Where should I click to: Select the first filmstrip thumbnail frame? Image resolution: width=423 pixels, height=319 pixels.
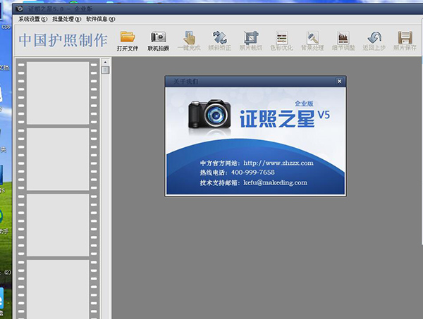point(58,93)
